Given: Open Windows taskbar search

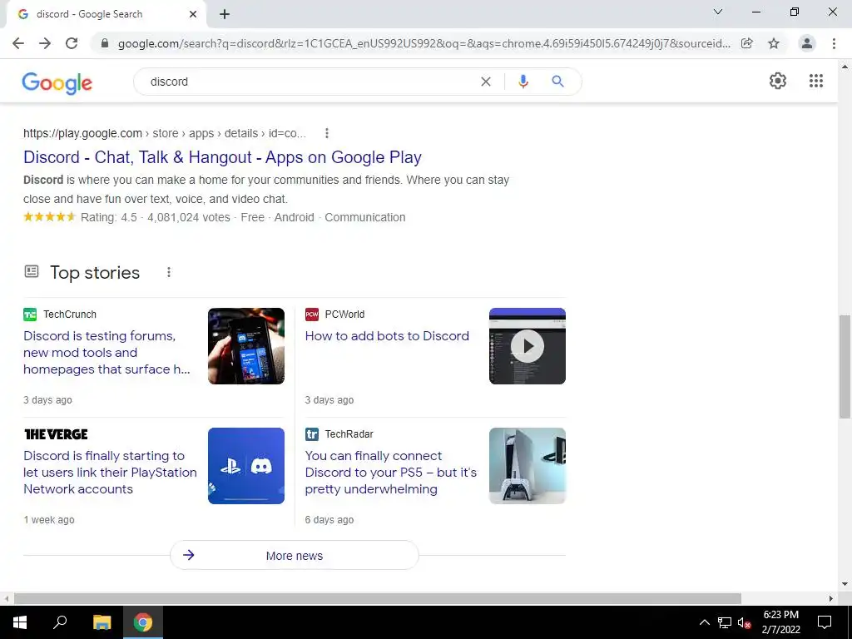Looking at the screenshot, I should tap(60, 622).
